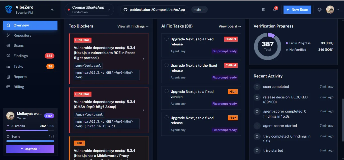This screenshot has width=344, height=160.
Task: Click the Overview home icon
Action: click(8, 25)
